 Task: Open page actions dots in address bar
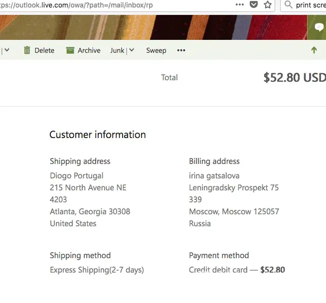tap(240, 5)
